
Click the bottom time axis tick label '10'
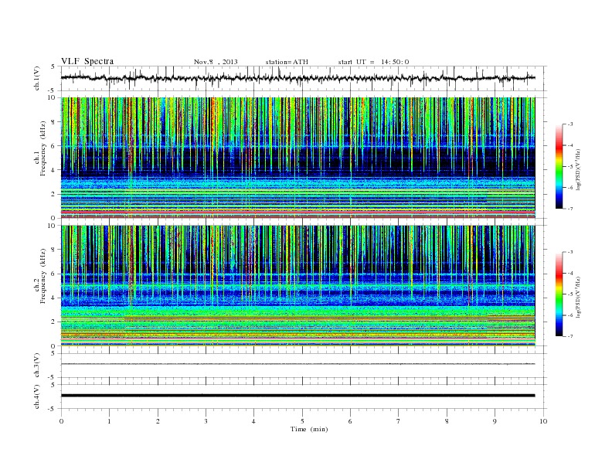[543, 421]
